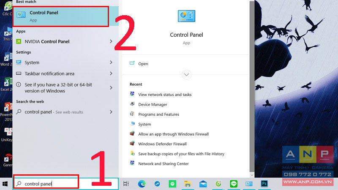This screenshot has height=190, width=338.
Task: Click Network and Sharing Center icon
Action: point(132,163)
